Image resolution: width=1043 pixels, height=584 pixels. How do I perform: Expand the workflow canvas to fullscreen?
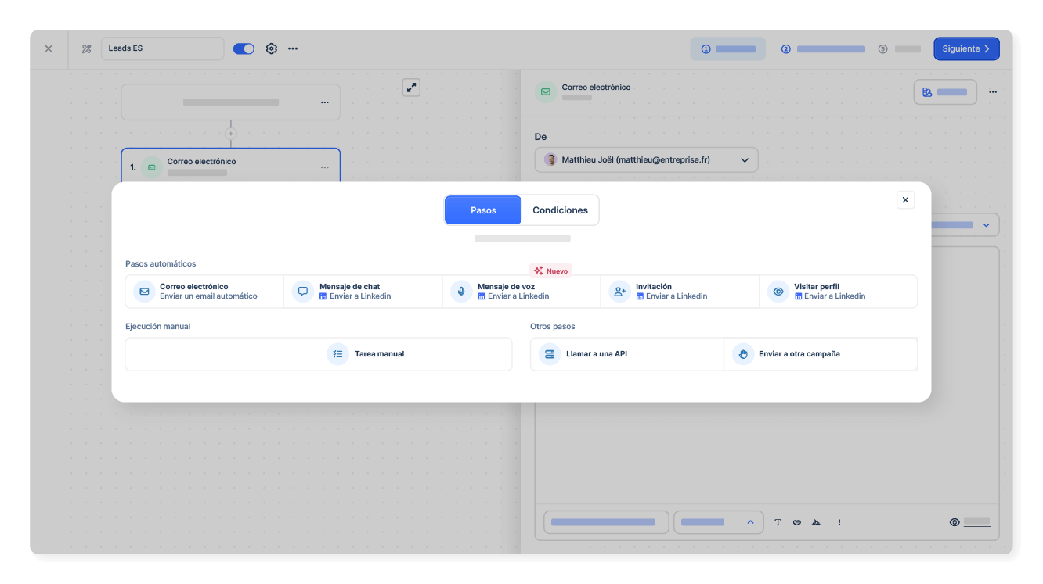[x=411, y=88]
